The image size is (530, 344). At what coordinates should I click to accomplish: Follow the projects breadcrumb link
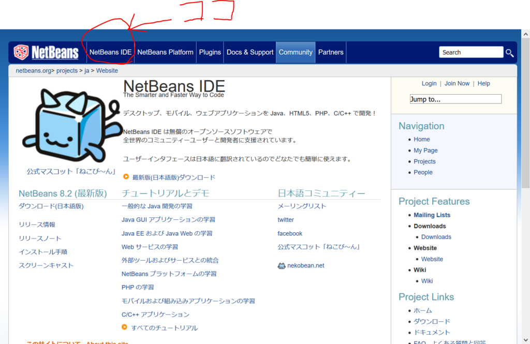[67, 71]
